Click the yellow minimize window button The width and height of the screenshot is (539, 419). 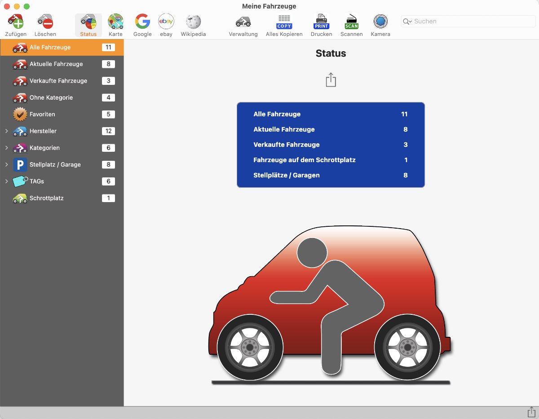click(x=17, y=6)
